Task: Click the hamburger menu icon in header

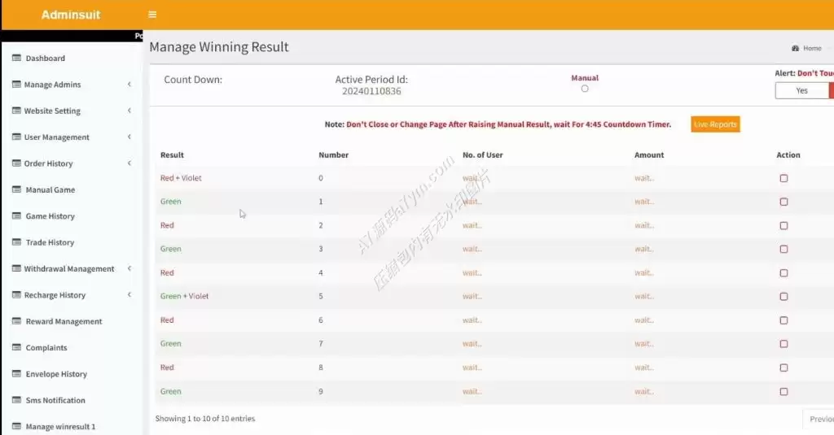Action: [152, 15]
